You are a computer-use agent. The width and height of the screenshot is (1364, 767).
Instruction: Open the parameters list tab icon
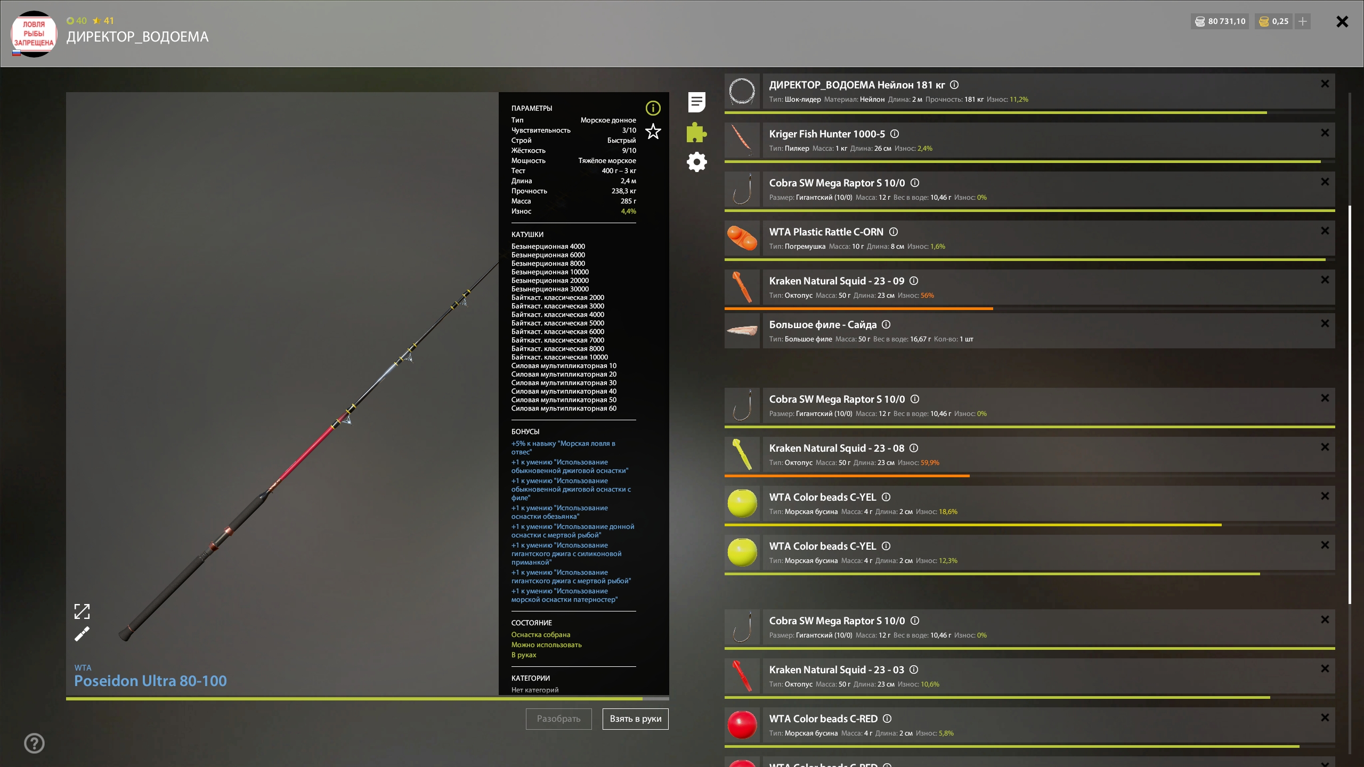[x=696, y=102]
